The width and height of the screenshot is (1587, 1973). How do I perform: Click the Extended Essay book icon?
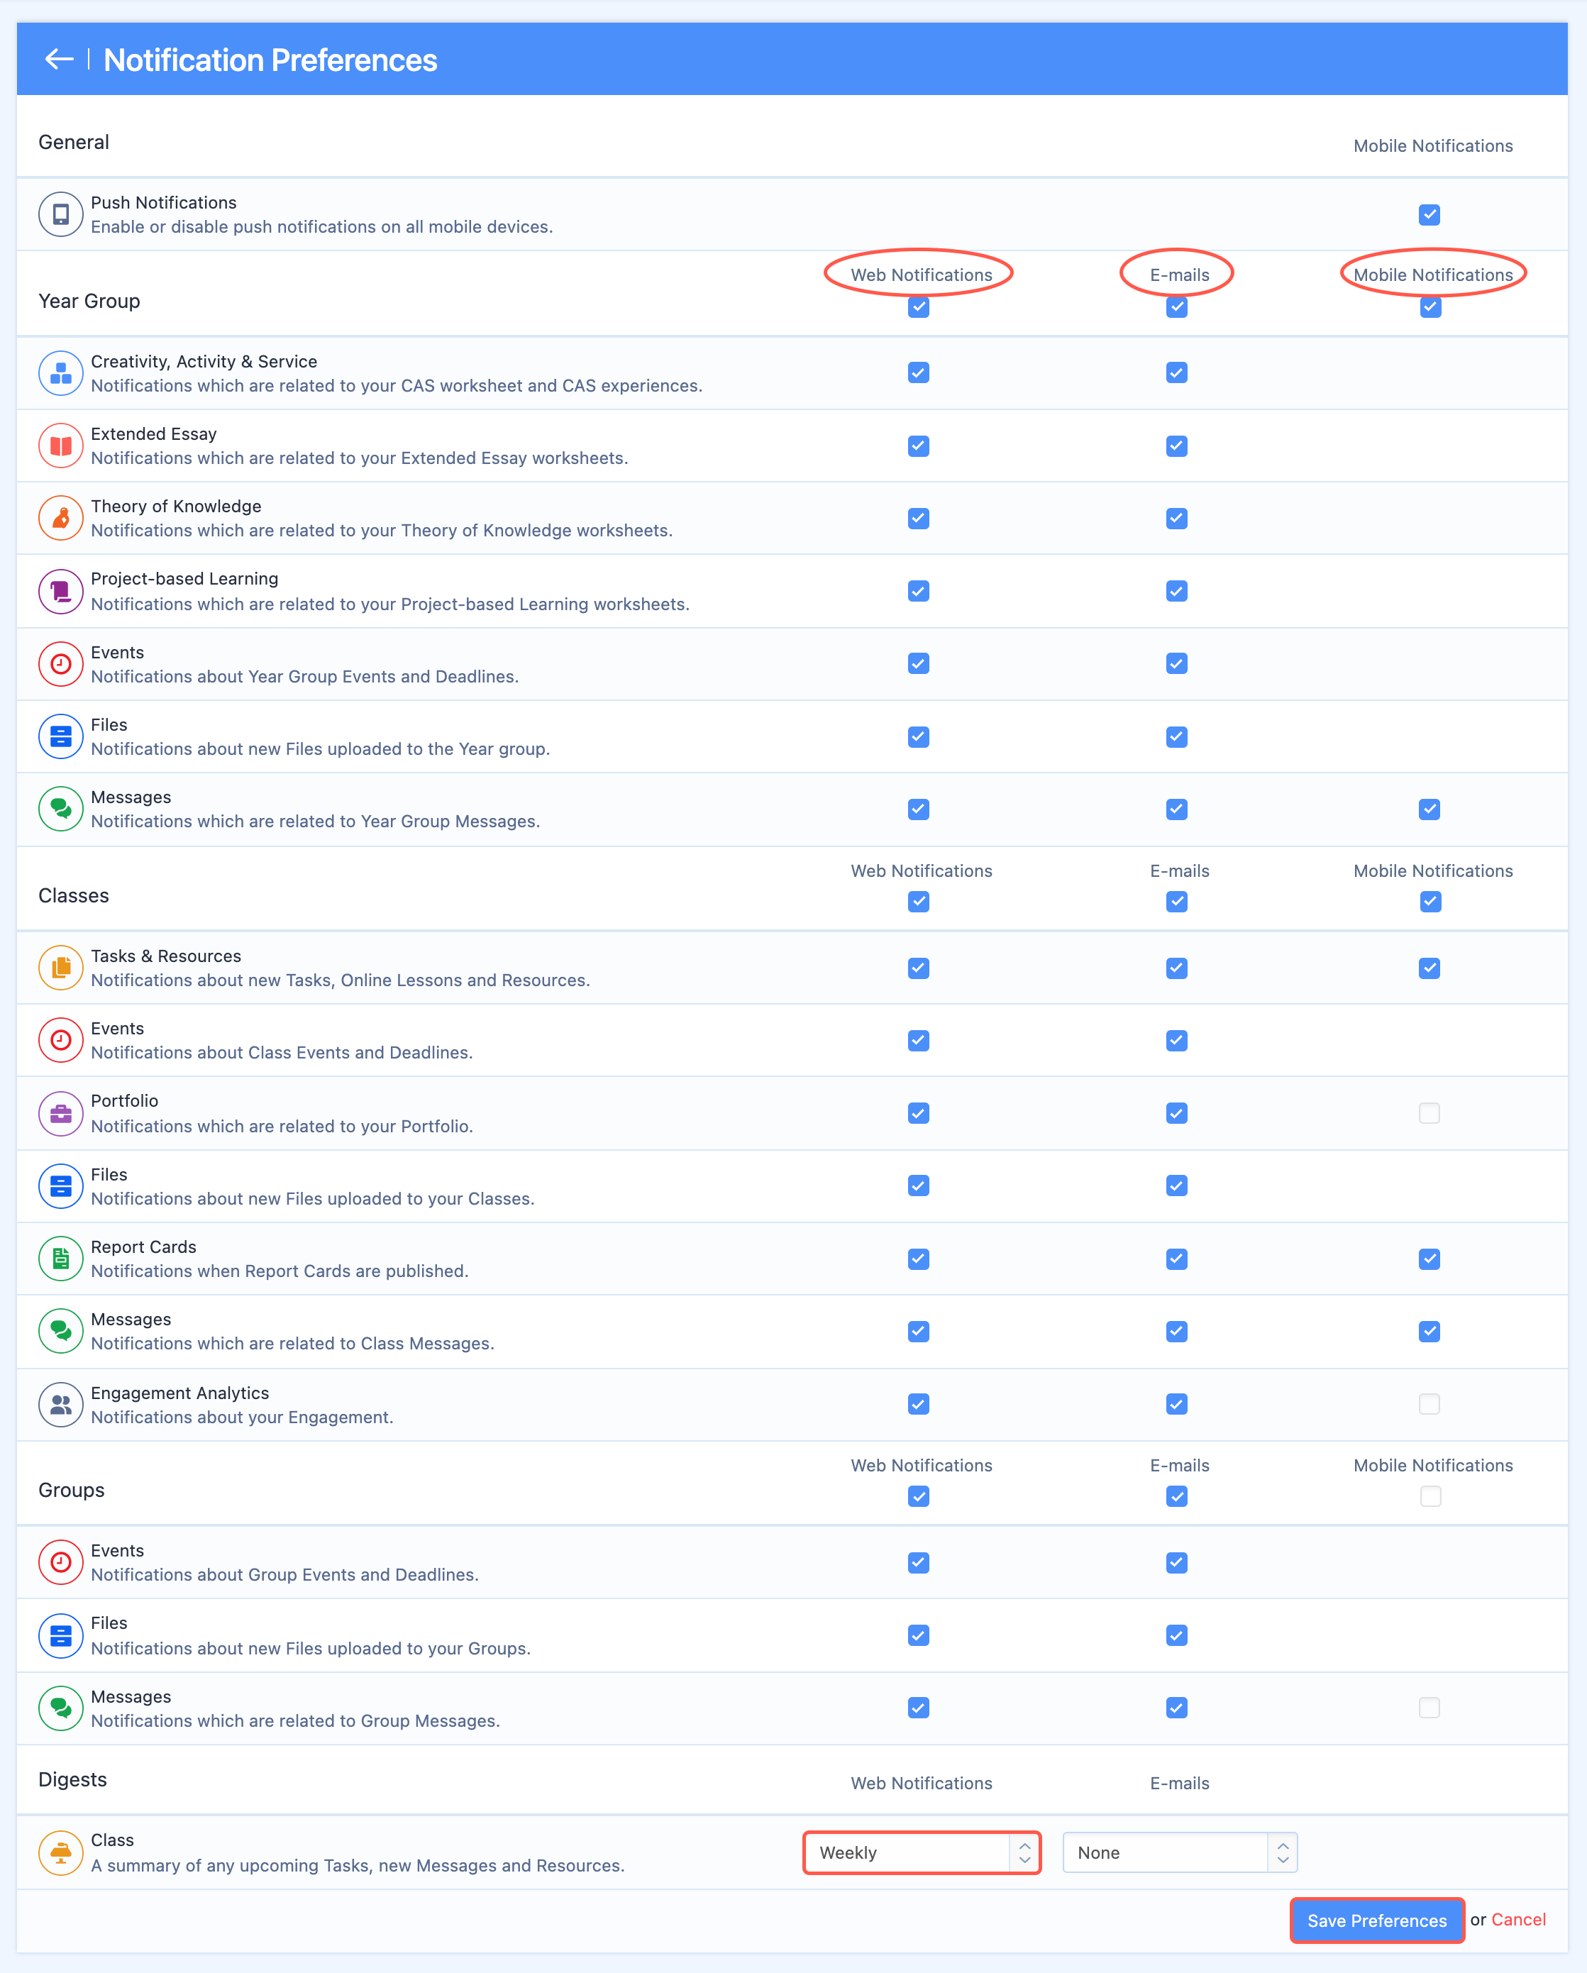click(61, 446)
